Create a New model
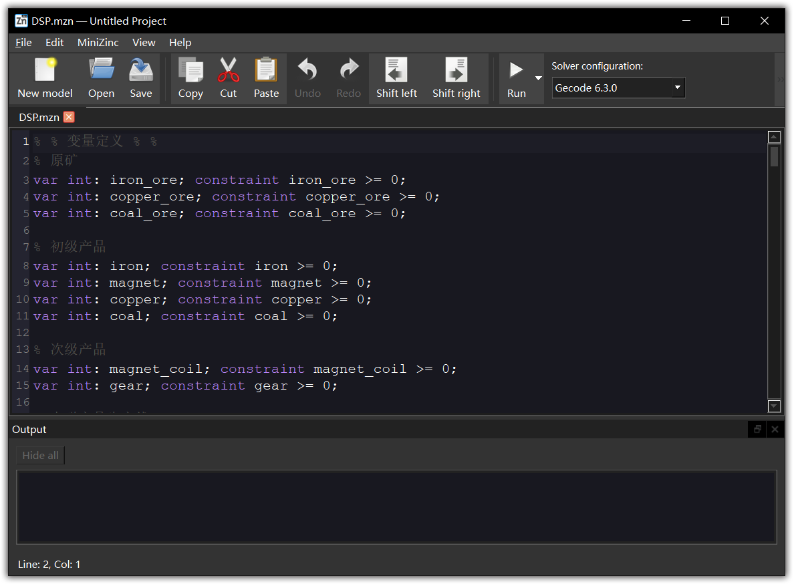The height and width of the screenshot is (584, 794). (45, 78)
